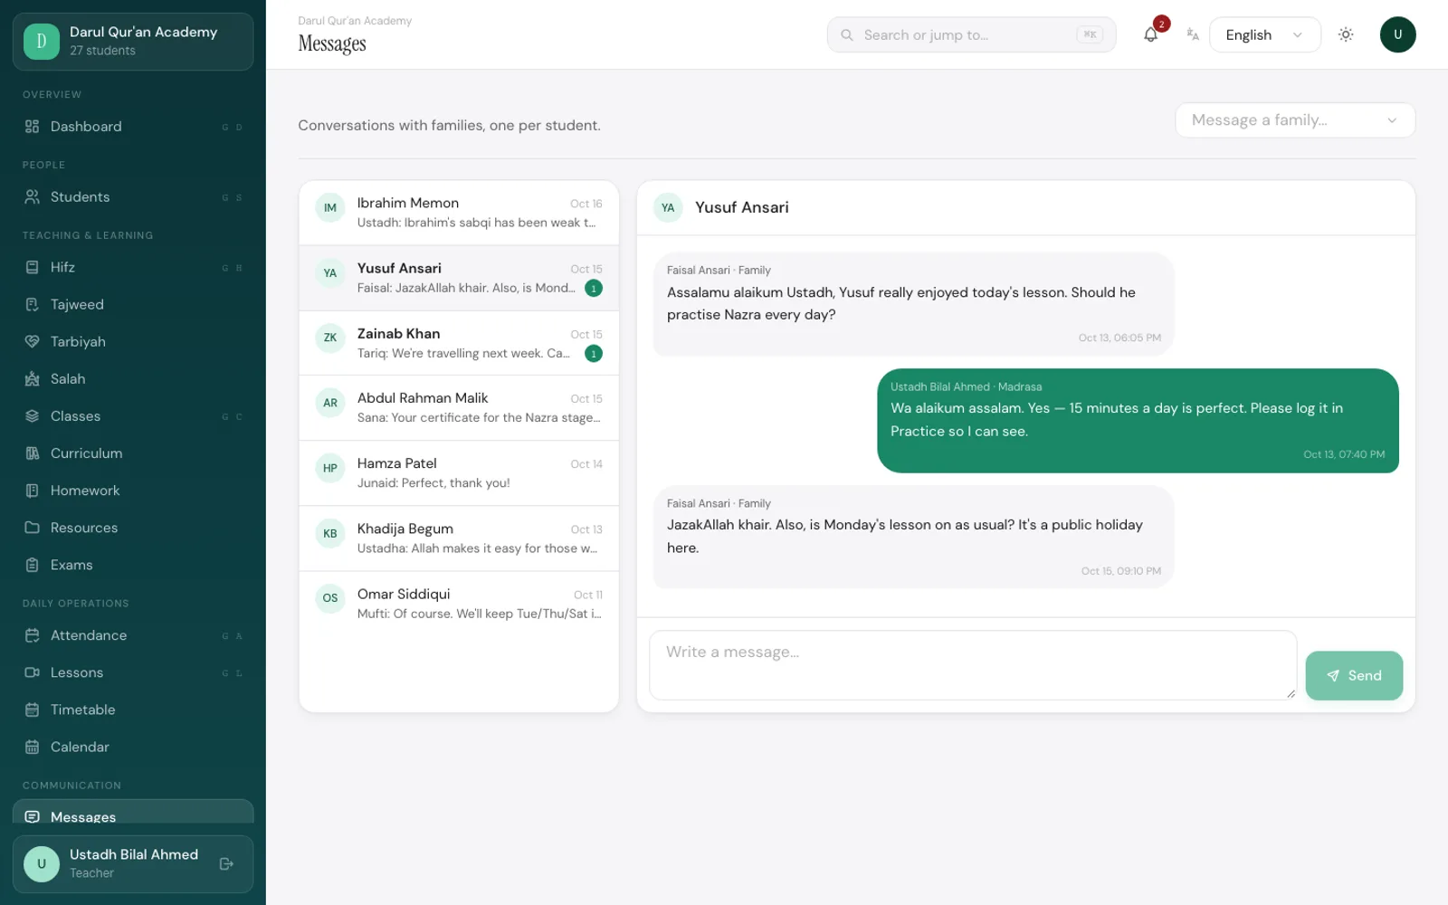Click the logout icon beside Ustadh Bilal Ahmed
The height and width of the screenshot is (905, 1448).
226,863
